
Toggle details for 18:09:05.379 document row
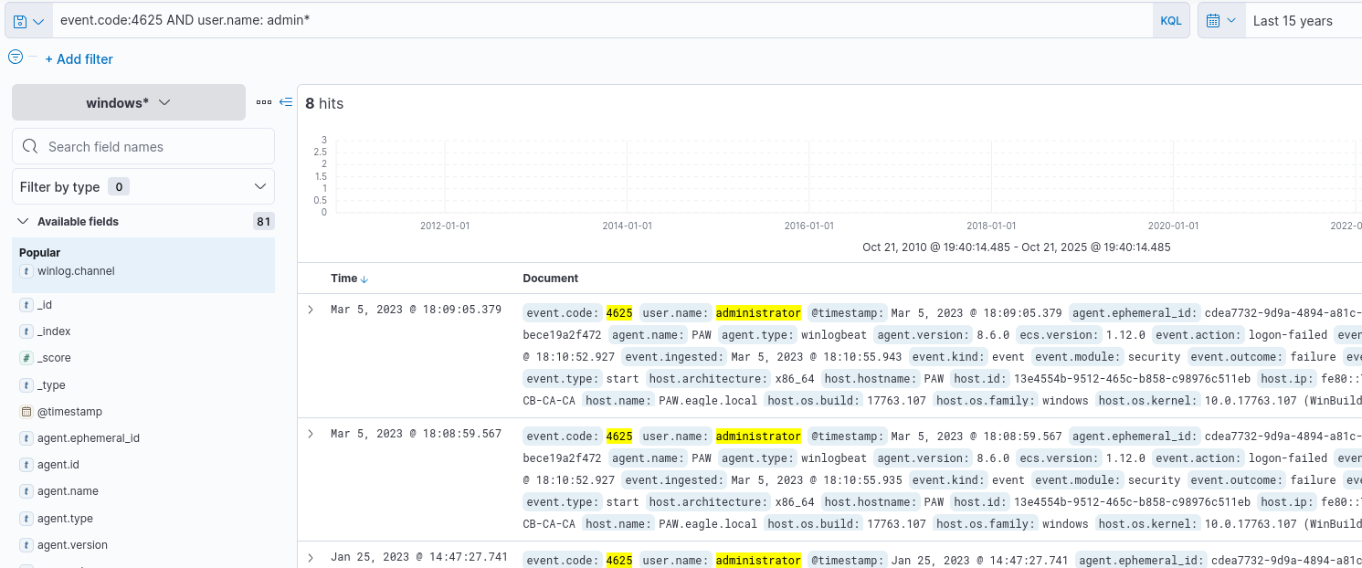tap(311, 310)
